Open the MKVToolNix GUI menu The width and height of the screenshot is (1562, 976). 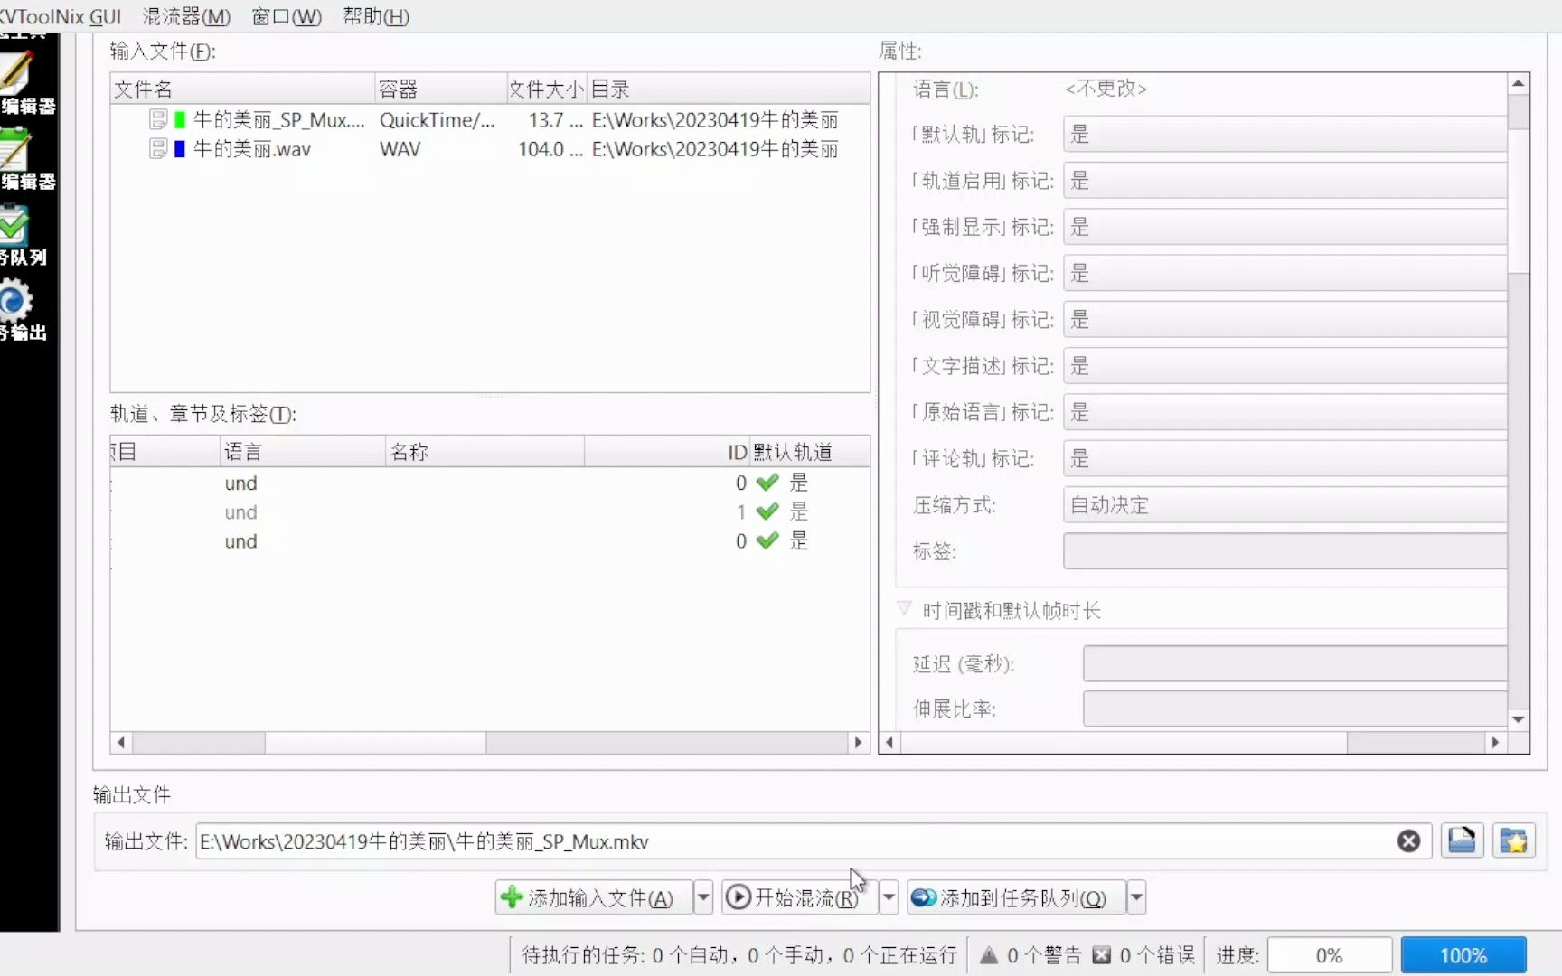[60, 16]
